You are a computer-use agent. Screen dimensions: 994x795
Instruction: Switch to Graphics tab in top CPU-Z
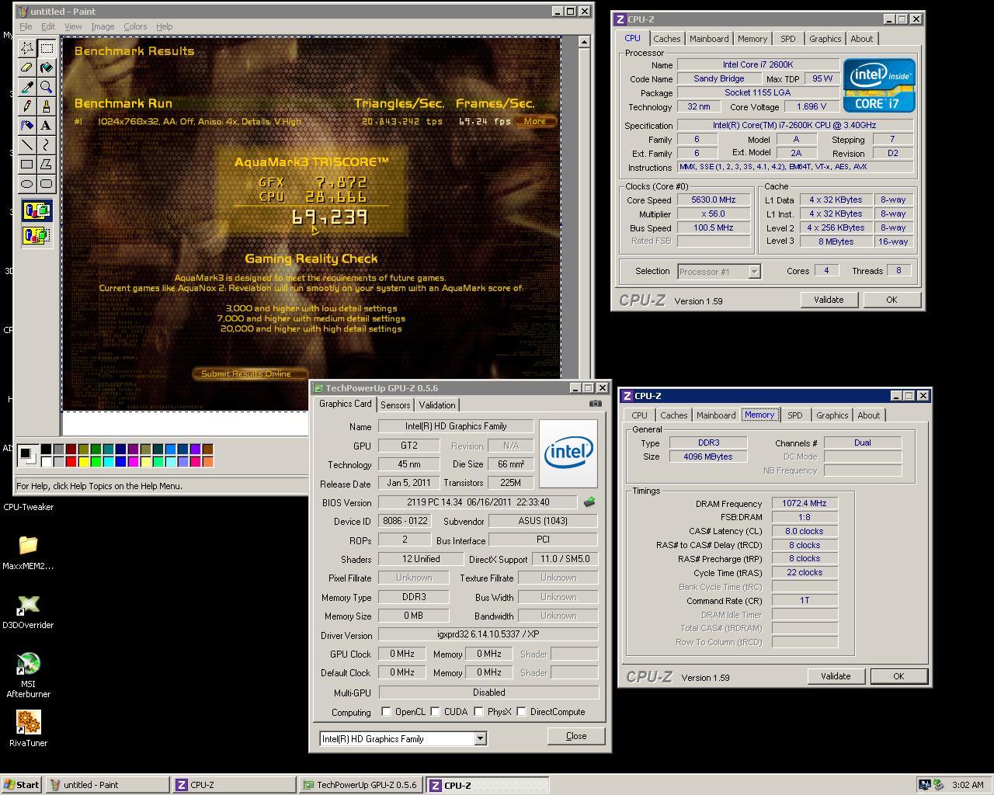coord(825,39)
